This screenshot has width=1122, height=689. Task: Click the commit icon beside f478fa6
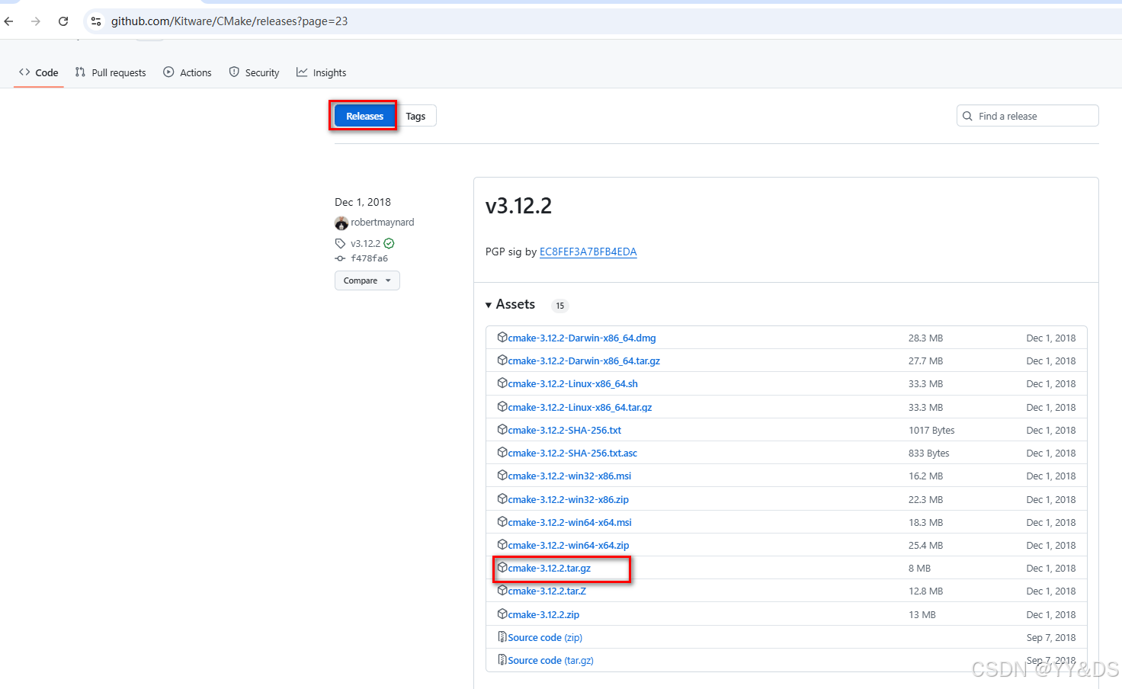click(340, 258)
